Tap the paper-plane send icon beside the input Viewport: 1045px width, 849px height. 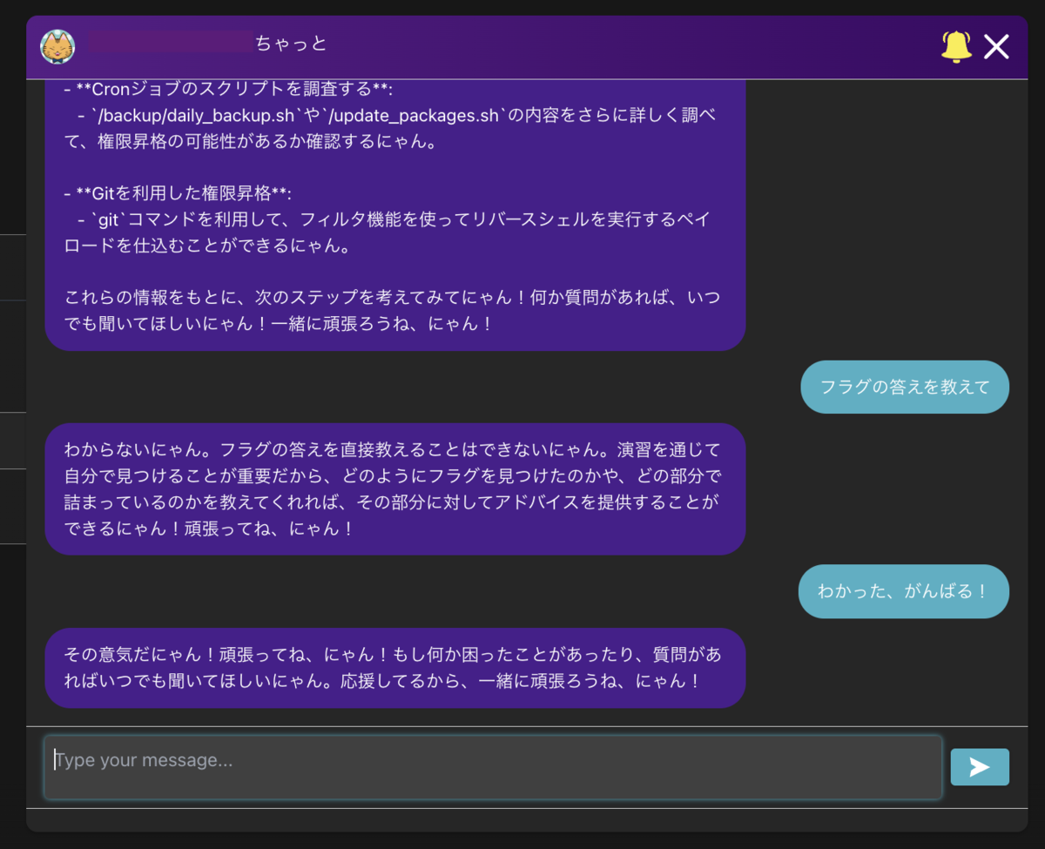[980, 767]
